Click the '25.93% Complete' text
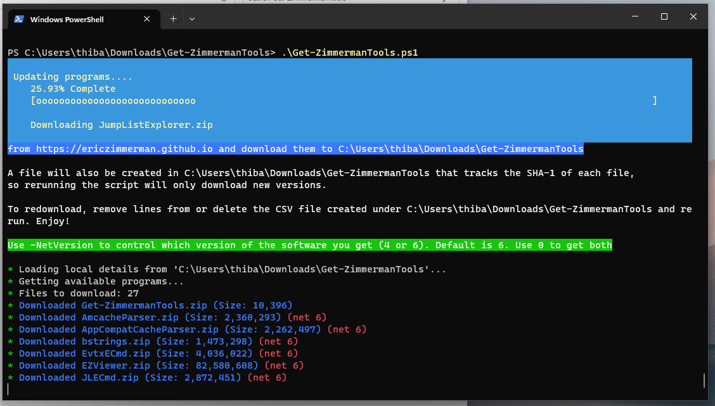The image size is (715, 406). [73, 89]
